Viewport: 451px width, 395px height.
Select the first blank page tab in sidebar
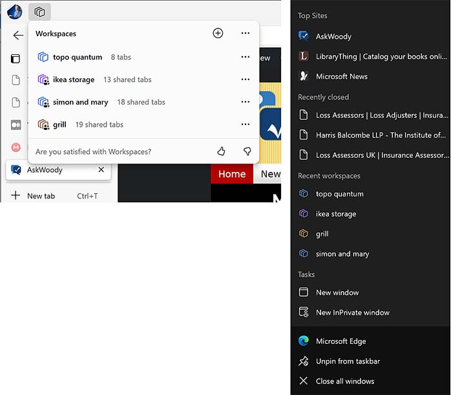click(x=16, y=80)
